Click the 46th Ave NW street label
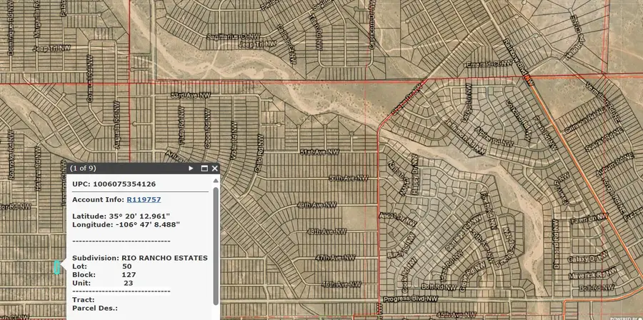This screenshot has width=643, height=320. (x=342, y=284)
